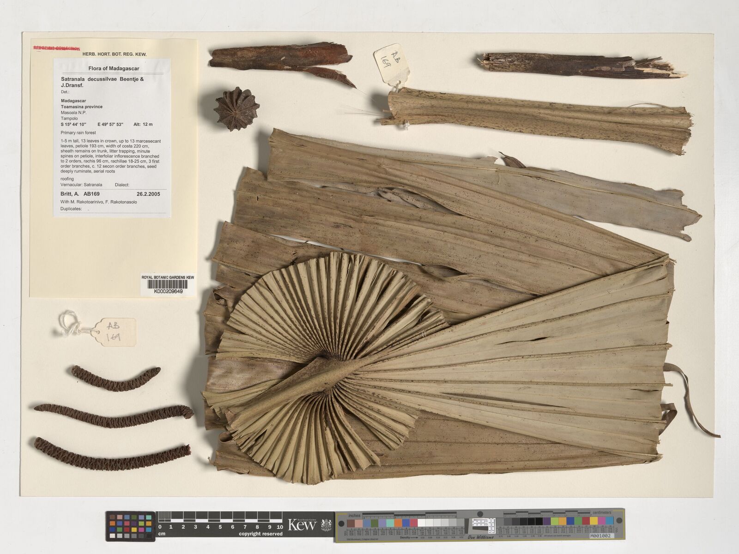Click the barcode K000209649

point(168,286)
